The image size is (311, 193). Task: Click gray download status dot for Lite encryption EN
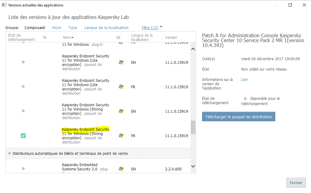point(23,62)
